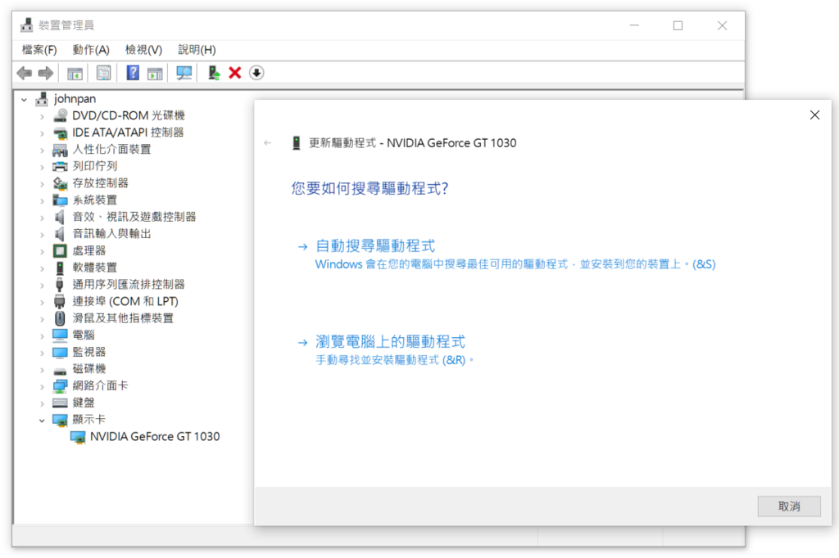The image size is (839, 558).
Task: Close the 更新驅動程式 dialog
Action: 814,115
